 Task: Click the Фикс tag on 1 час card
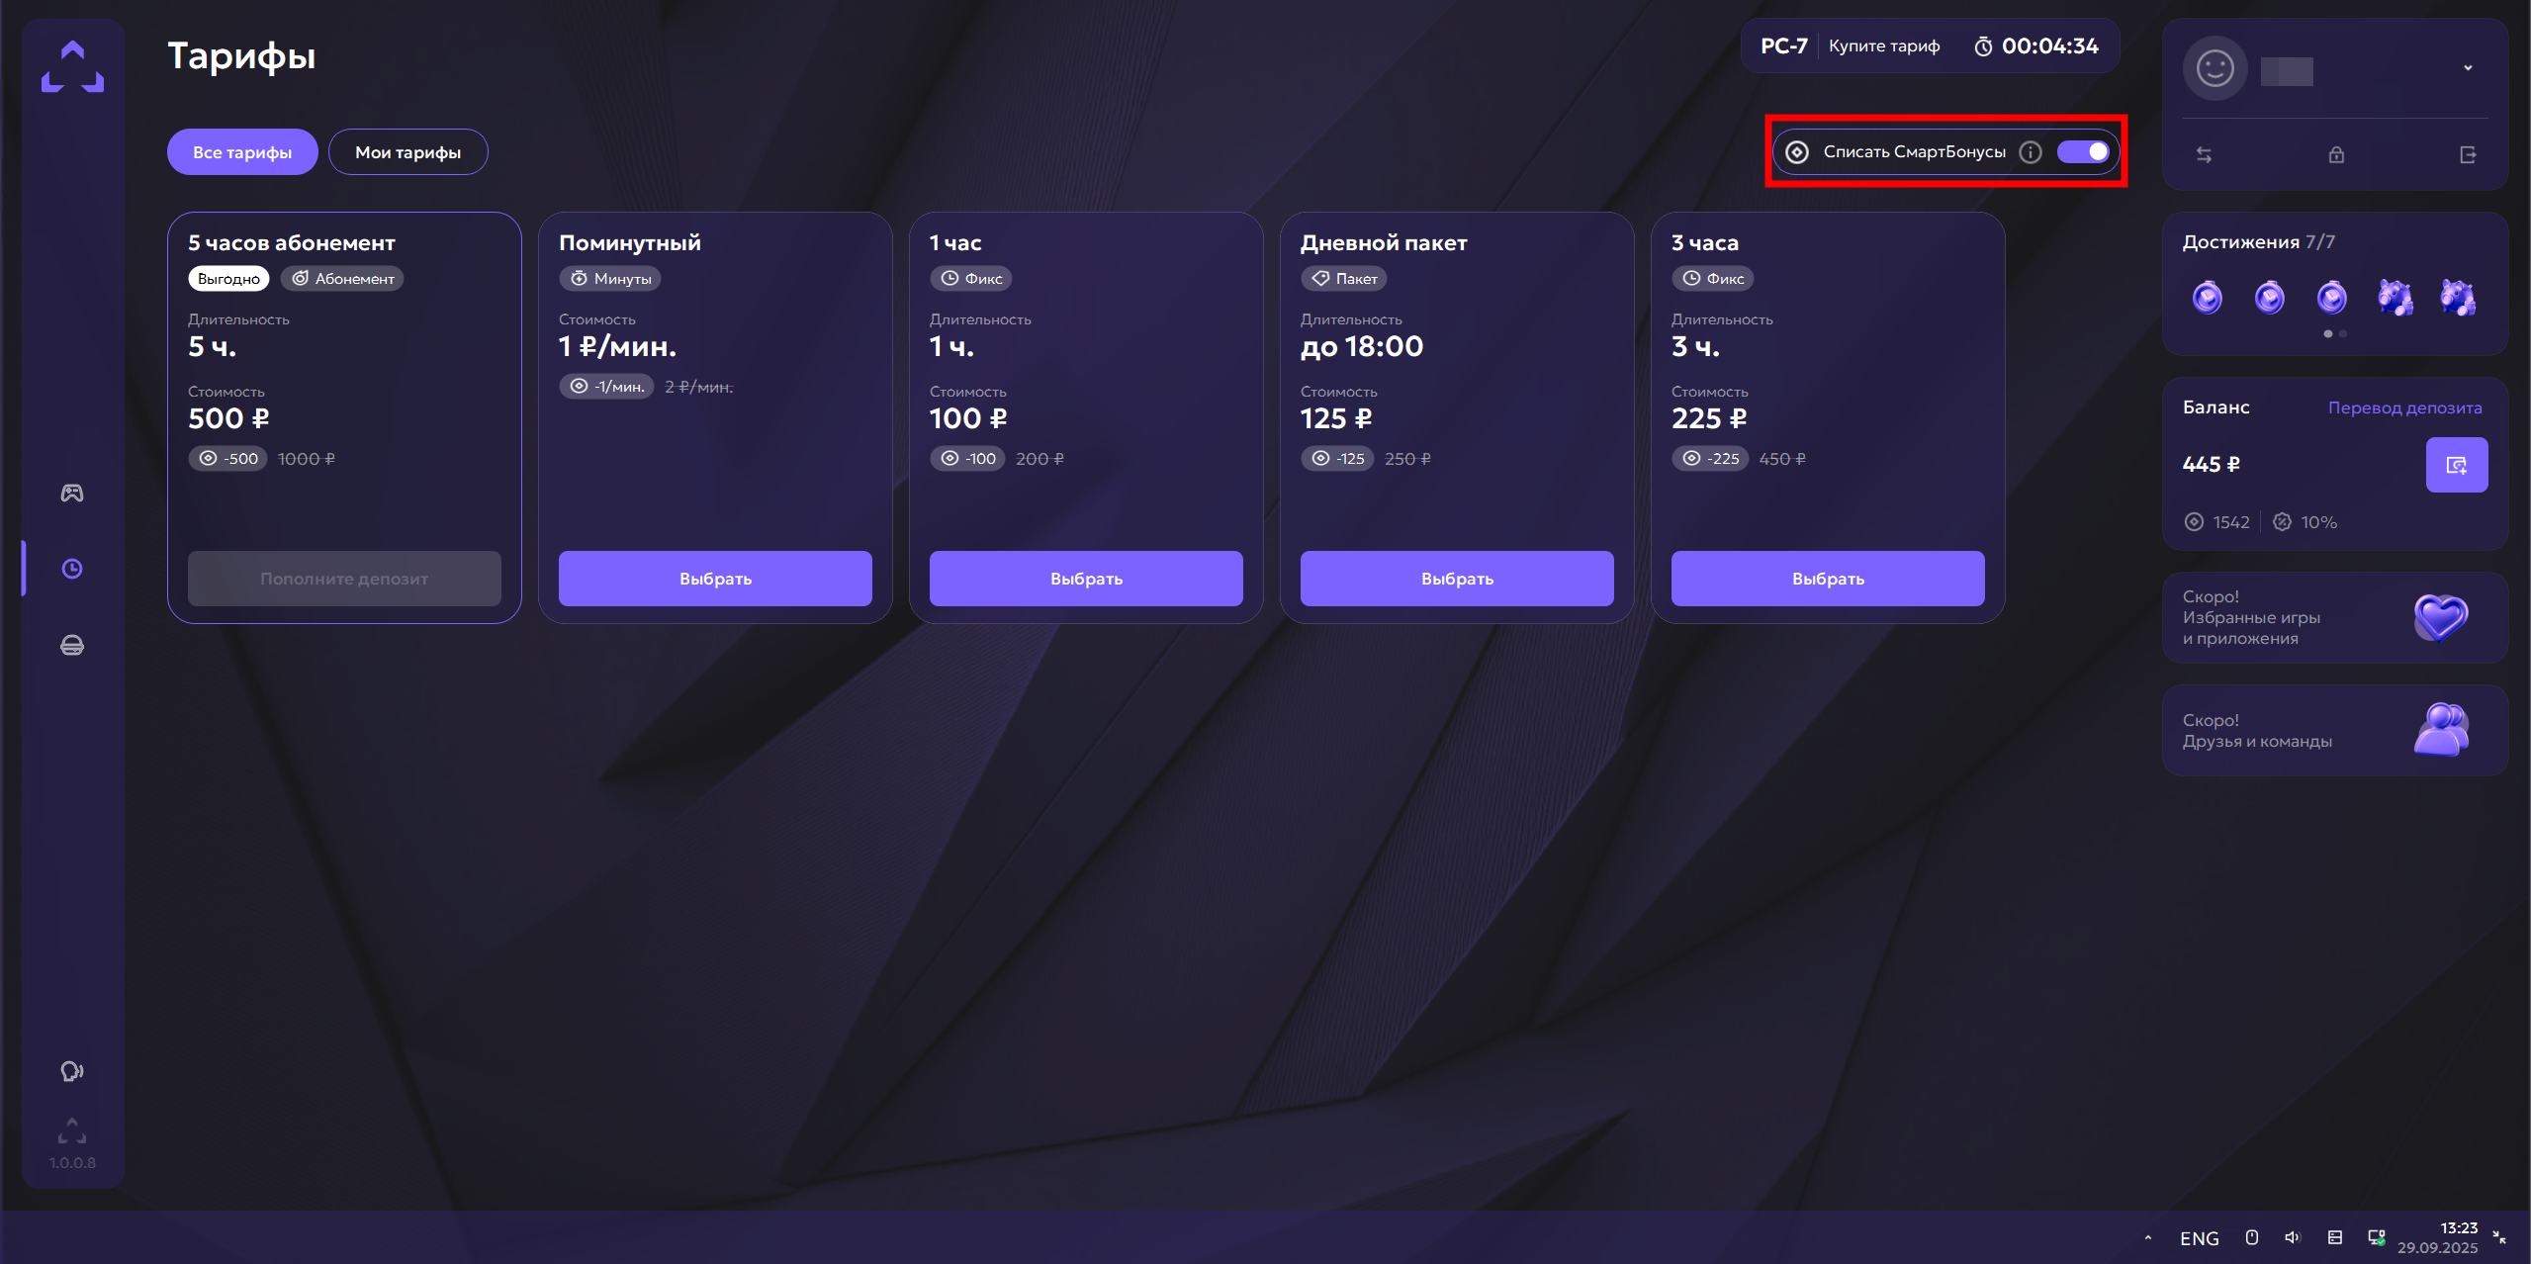click(970, 279)
